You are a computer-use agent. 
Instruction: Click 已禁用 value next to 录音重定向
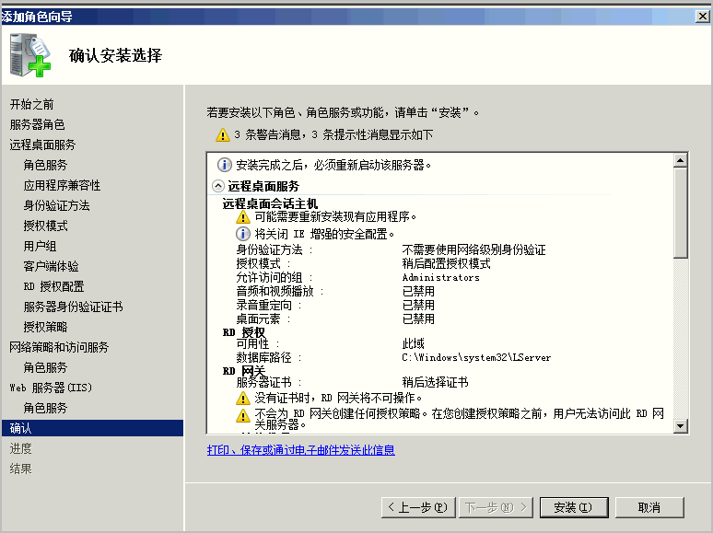tap(418, 305)
